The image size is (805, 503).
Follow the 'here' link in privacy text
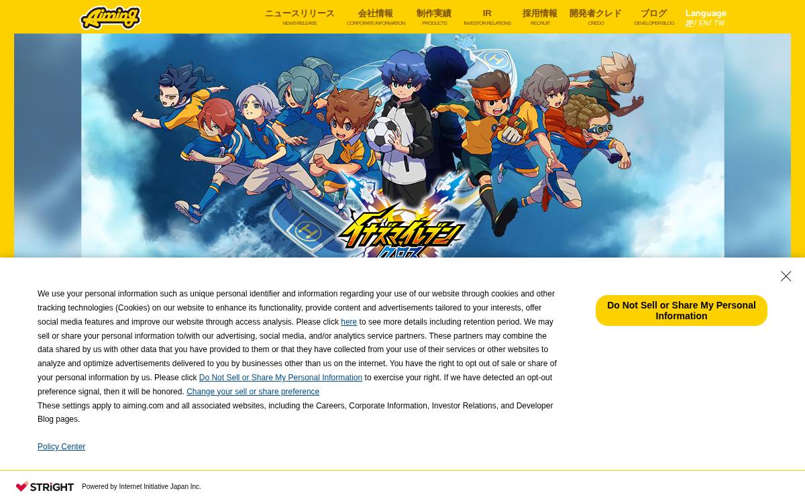point(349,322)
